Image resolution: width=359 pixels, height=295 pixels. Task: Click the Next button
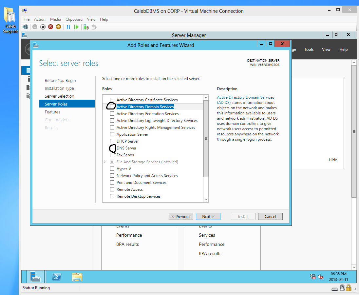208,216
